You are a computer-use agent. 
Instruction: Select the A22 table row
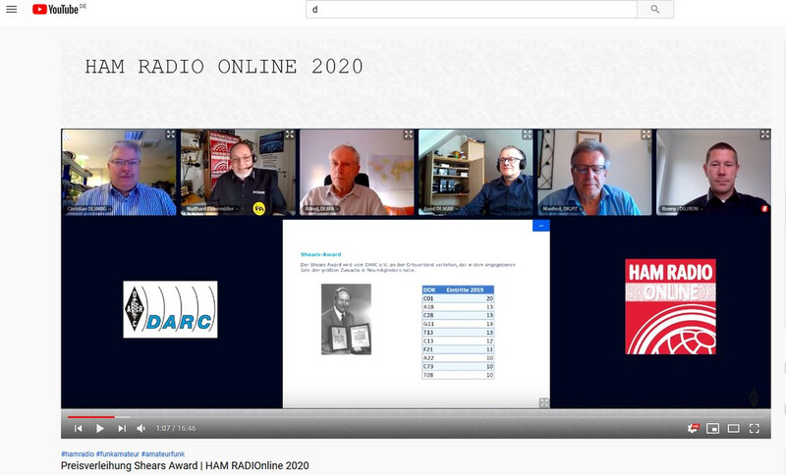coord(458,358)
